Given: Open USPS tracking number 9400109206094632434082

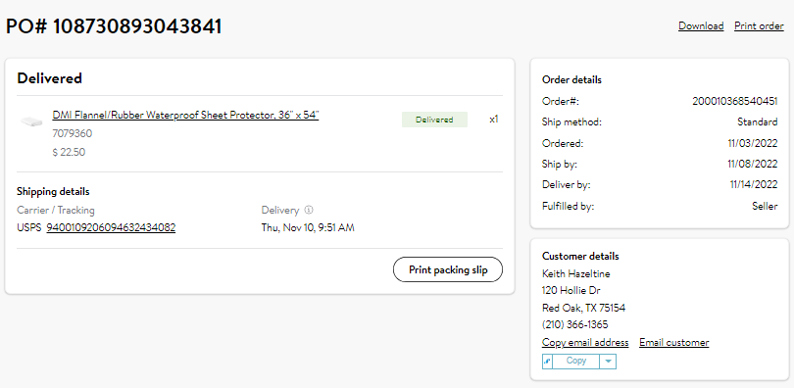Looking at the screenshot, I should pyautogui.click(x=111, y=227).
